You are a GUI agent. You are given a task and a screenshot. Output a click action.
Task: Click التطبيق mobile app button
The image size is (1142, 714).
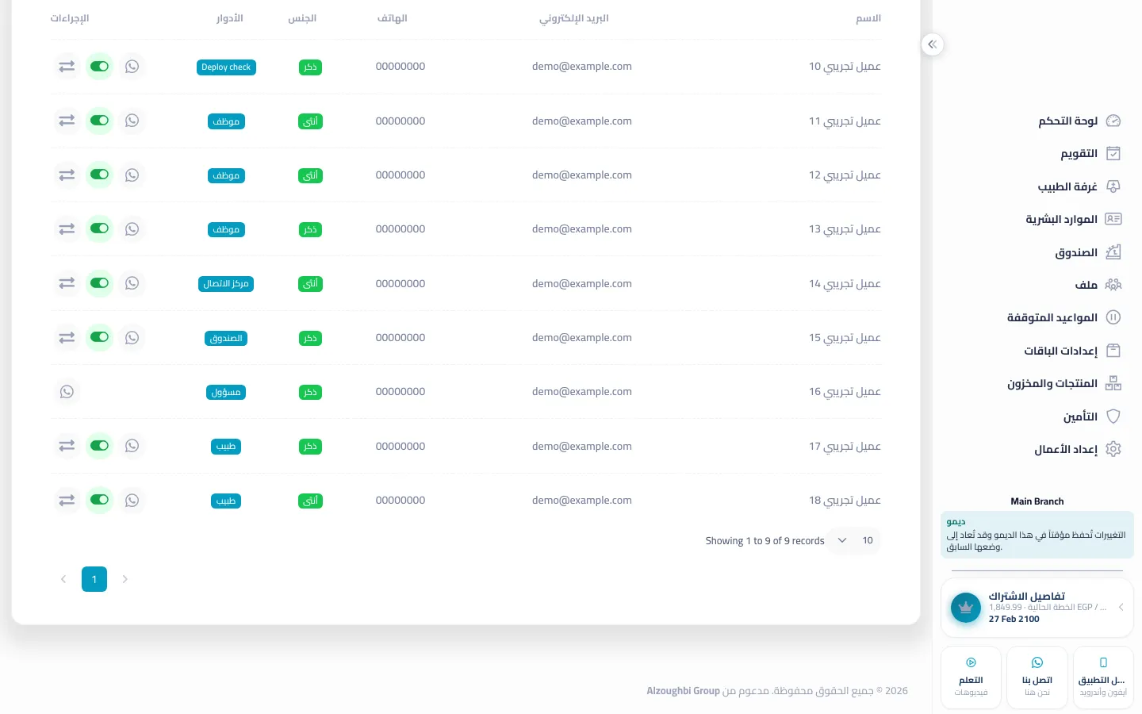click(1103, 678)
